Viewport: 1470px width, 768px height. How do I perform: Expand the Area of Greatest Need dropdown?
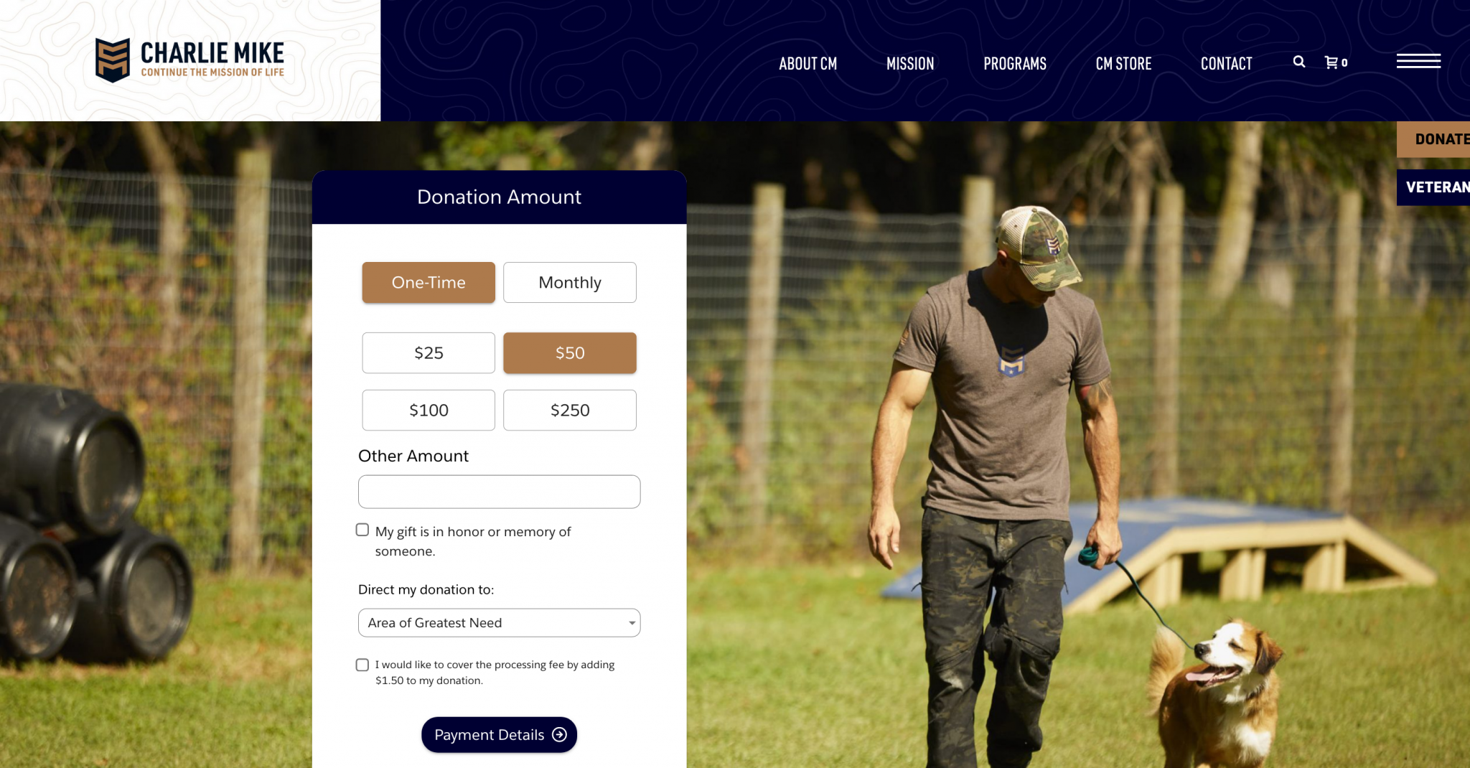coord(499,623)
